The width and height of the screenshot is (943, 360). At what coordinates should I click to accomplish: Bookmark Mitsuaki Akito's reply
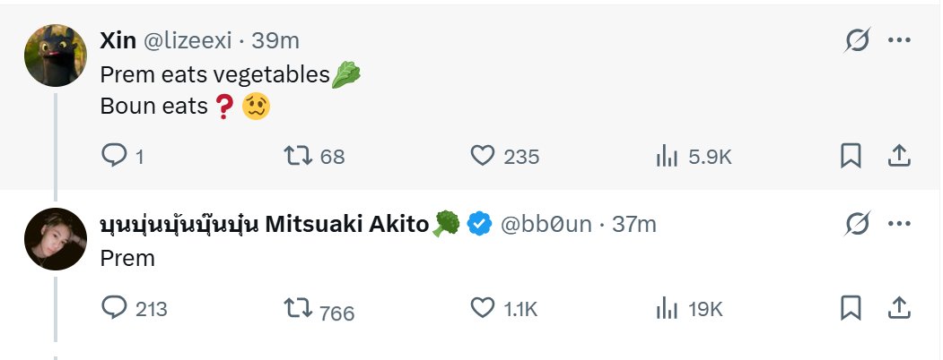pyautogui.click(x=851, y=308)
